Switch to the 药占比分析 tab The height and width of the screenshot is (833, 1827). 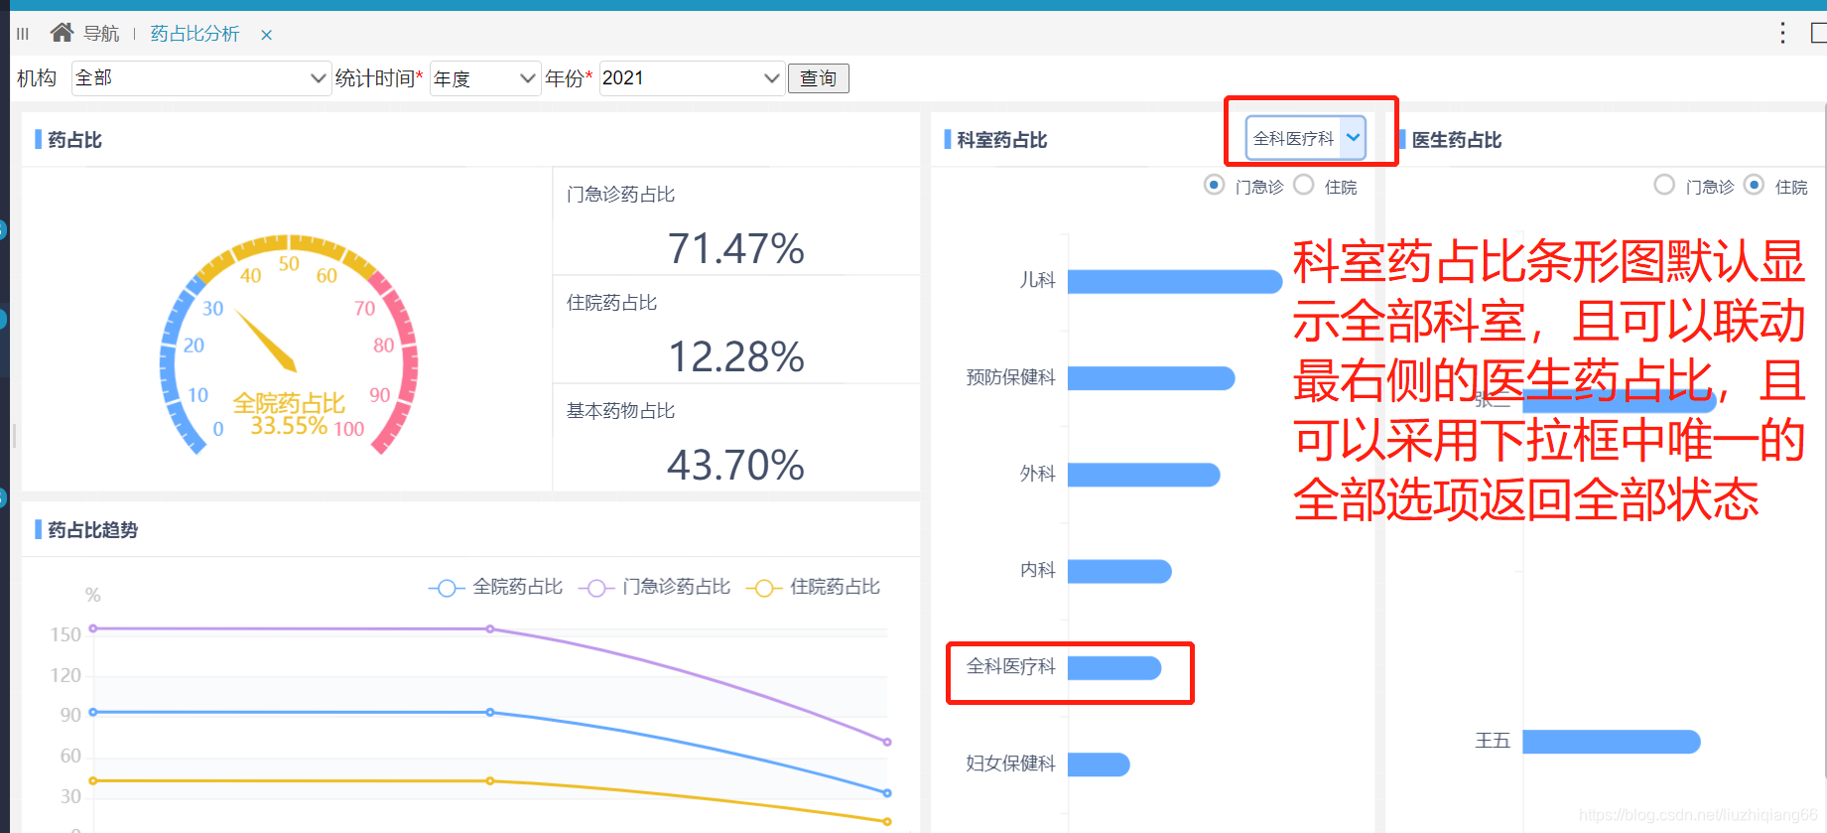pyautogui.click(x=195, y=34)
